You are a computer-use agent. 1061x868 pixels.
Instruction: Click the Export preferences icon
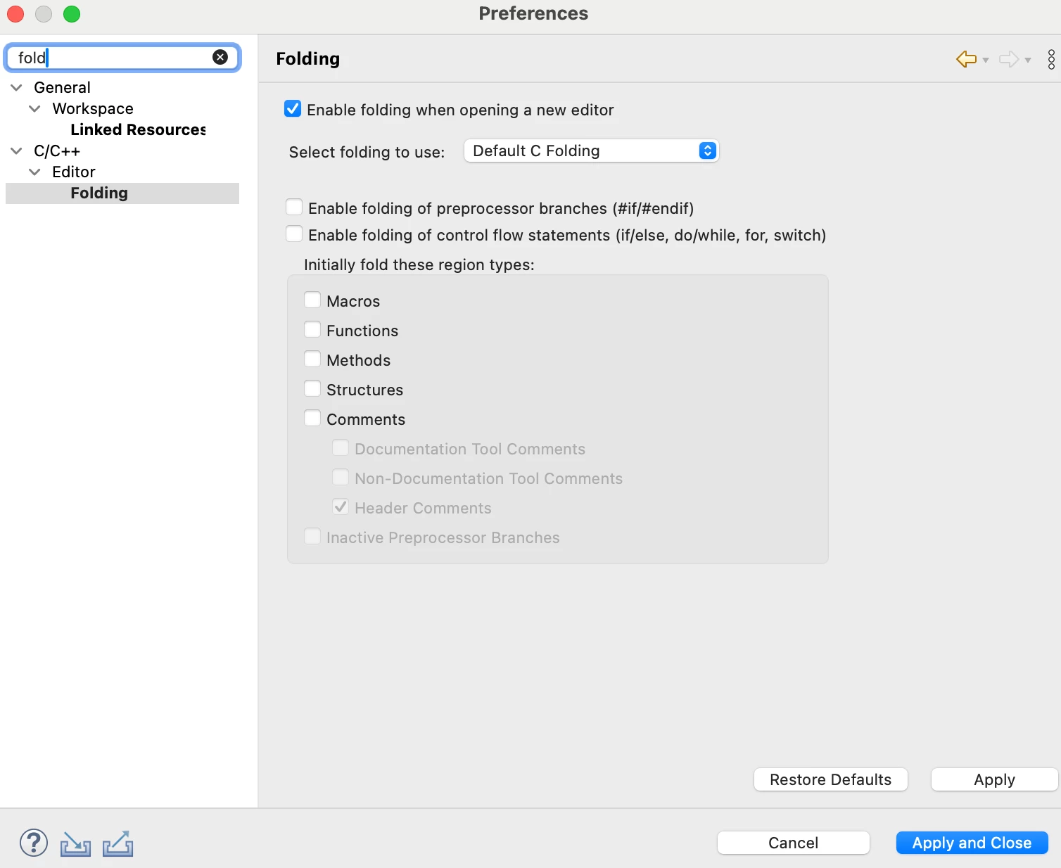118,843
